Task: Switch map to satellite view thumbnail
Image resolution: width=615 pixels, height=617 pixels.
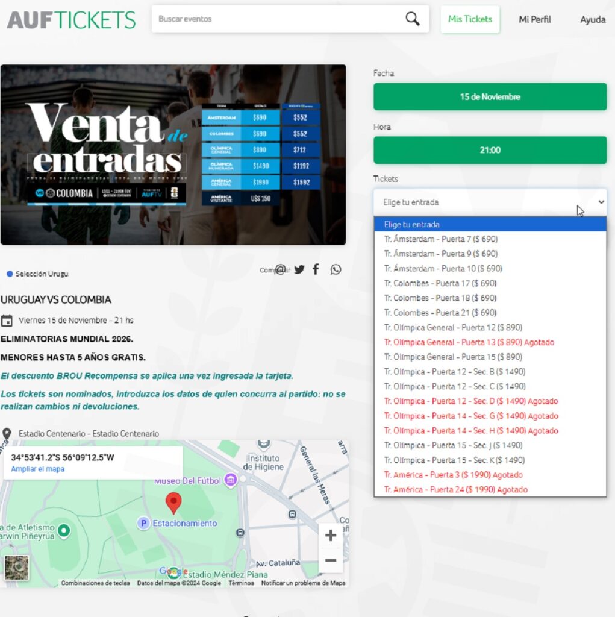Action: [16, 568]
